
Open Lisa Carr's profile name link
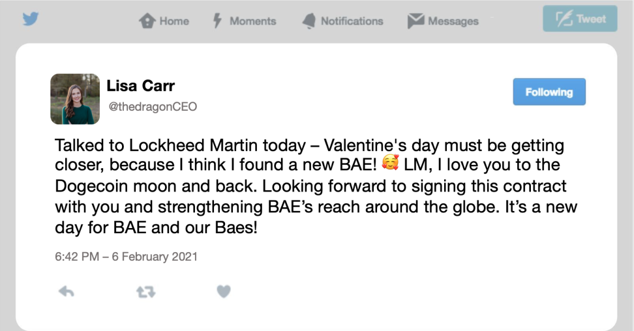[141, 85]
